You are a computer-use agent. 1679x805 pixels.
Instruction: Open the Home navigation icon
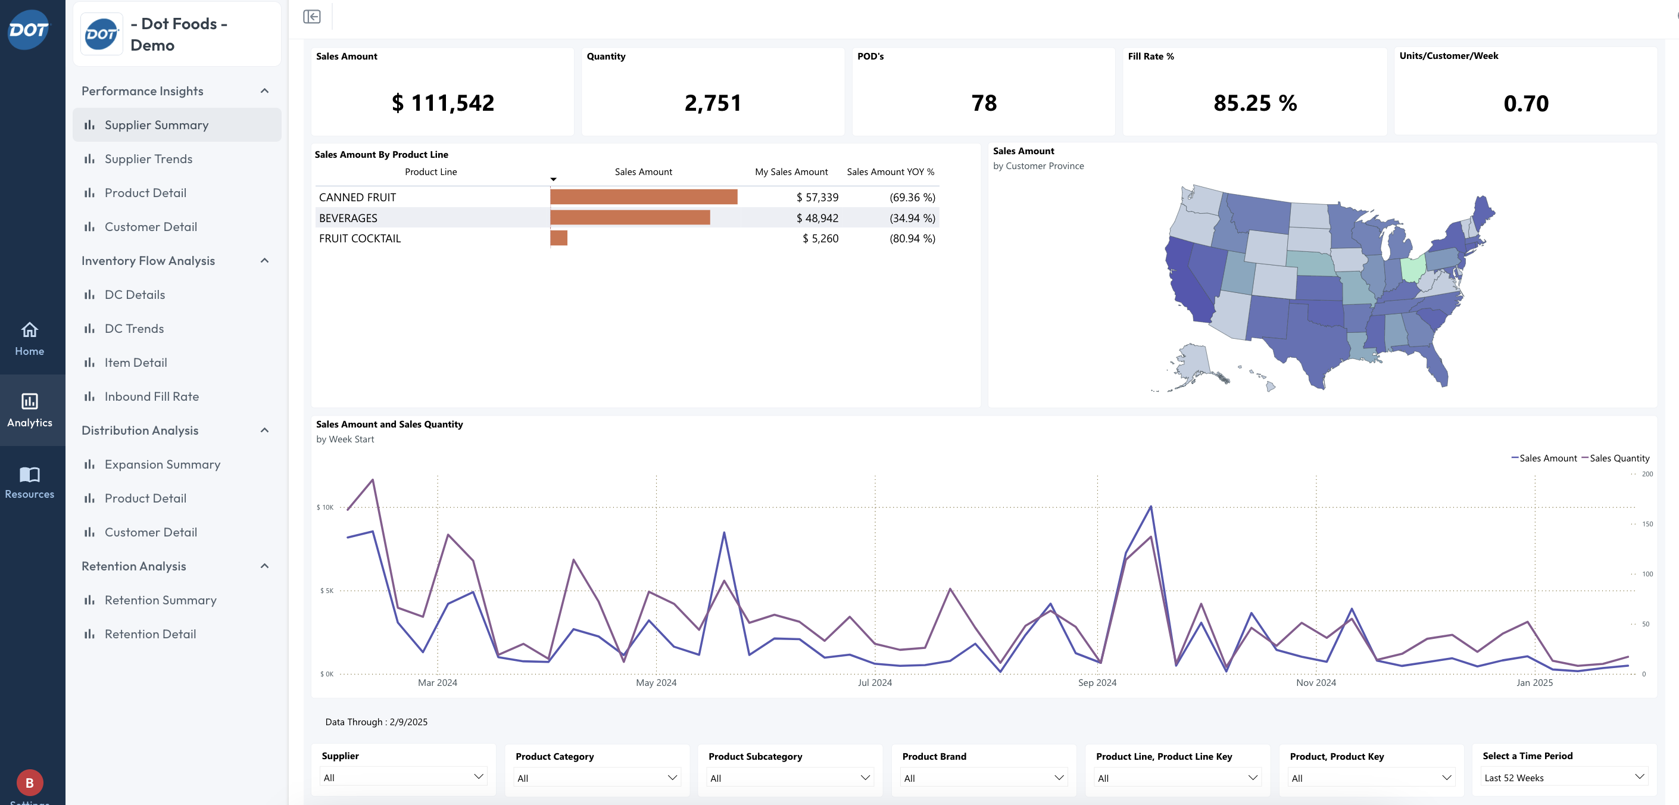[29, 330]
